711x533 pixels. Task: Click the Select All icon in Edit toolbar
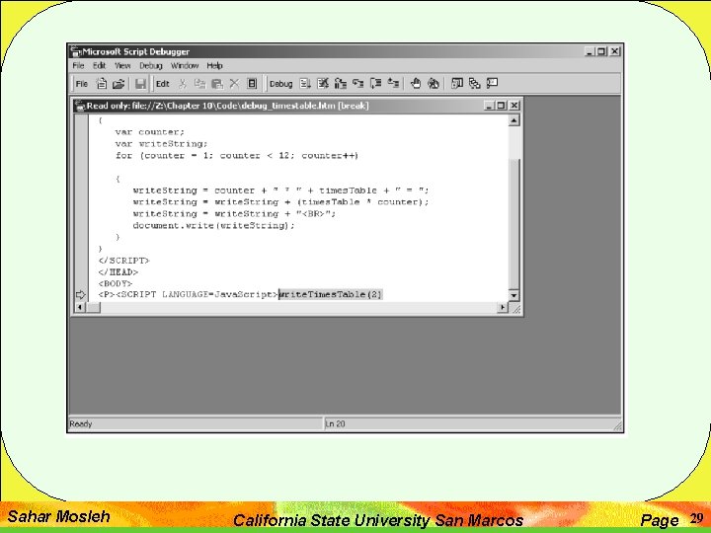click(252, 83)
